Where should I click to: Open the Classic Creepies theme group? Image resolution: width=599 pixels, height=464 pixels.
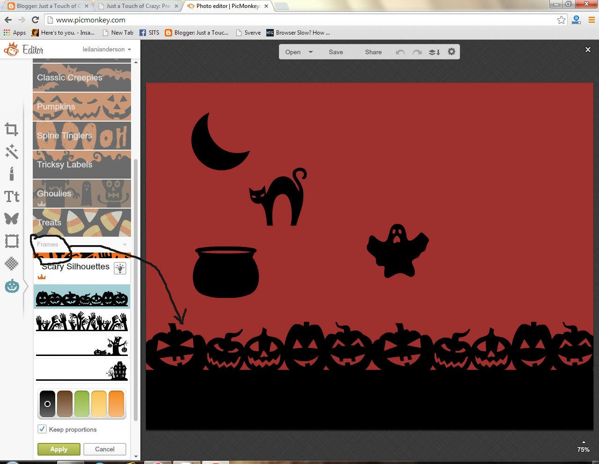click(82, 77)
